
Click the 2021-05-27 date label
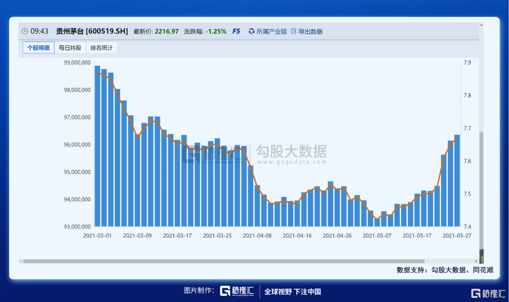tap(457, 236)
